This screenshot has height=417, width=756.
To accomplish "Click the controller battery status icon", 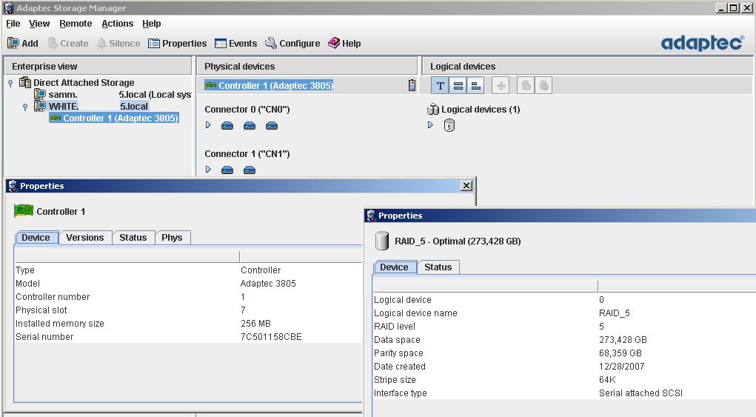I will [x=412, y=85].
